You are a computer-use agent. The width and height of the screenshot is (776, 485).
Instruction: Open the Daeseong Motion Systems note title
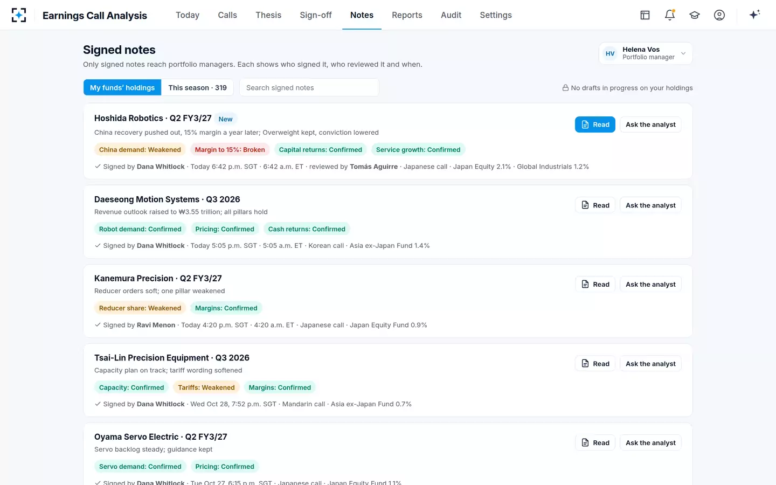tap(167, 199)
